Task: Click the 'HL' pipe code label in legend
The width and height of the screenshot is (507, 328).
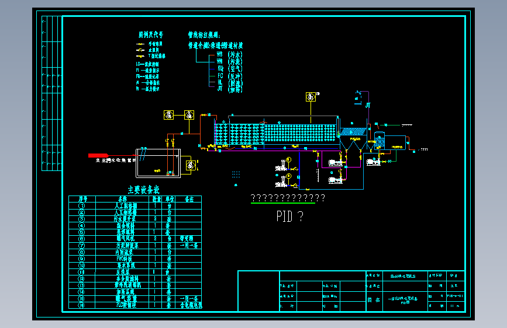Action: (x=220, y=83)
